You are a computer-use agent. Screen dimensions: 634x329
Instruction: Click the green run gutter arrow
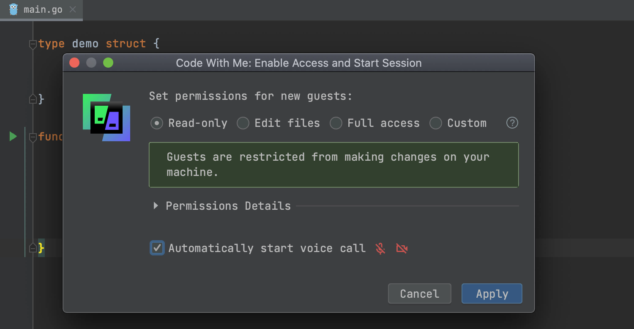(x=13, y=137)
